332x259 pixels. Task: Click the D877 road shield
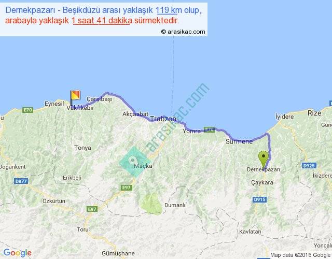coord(21,181)
